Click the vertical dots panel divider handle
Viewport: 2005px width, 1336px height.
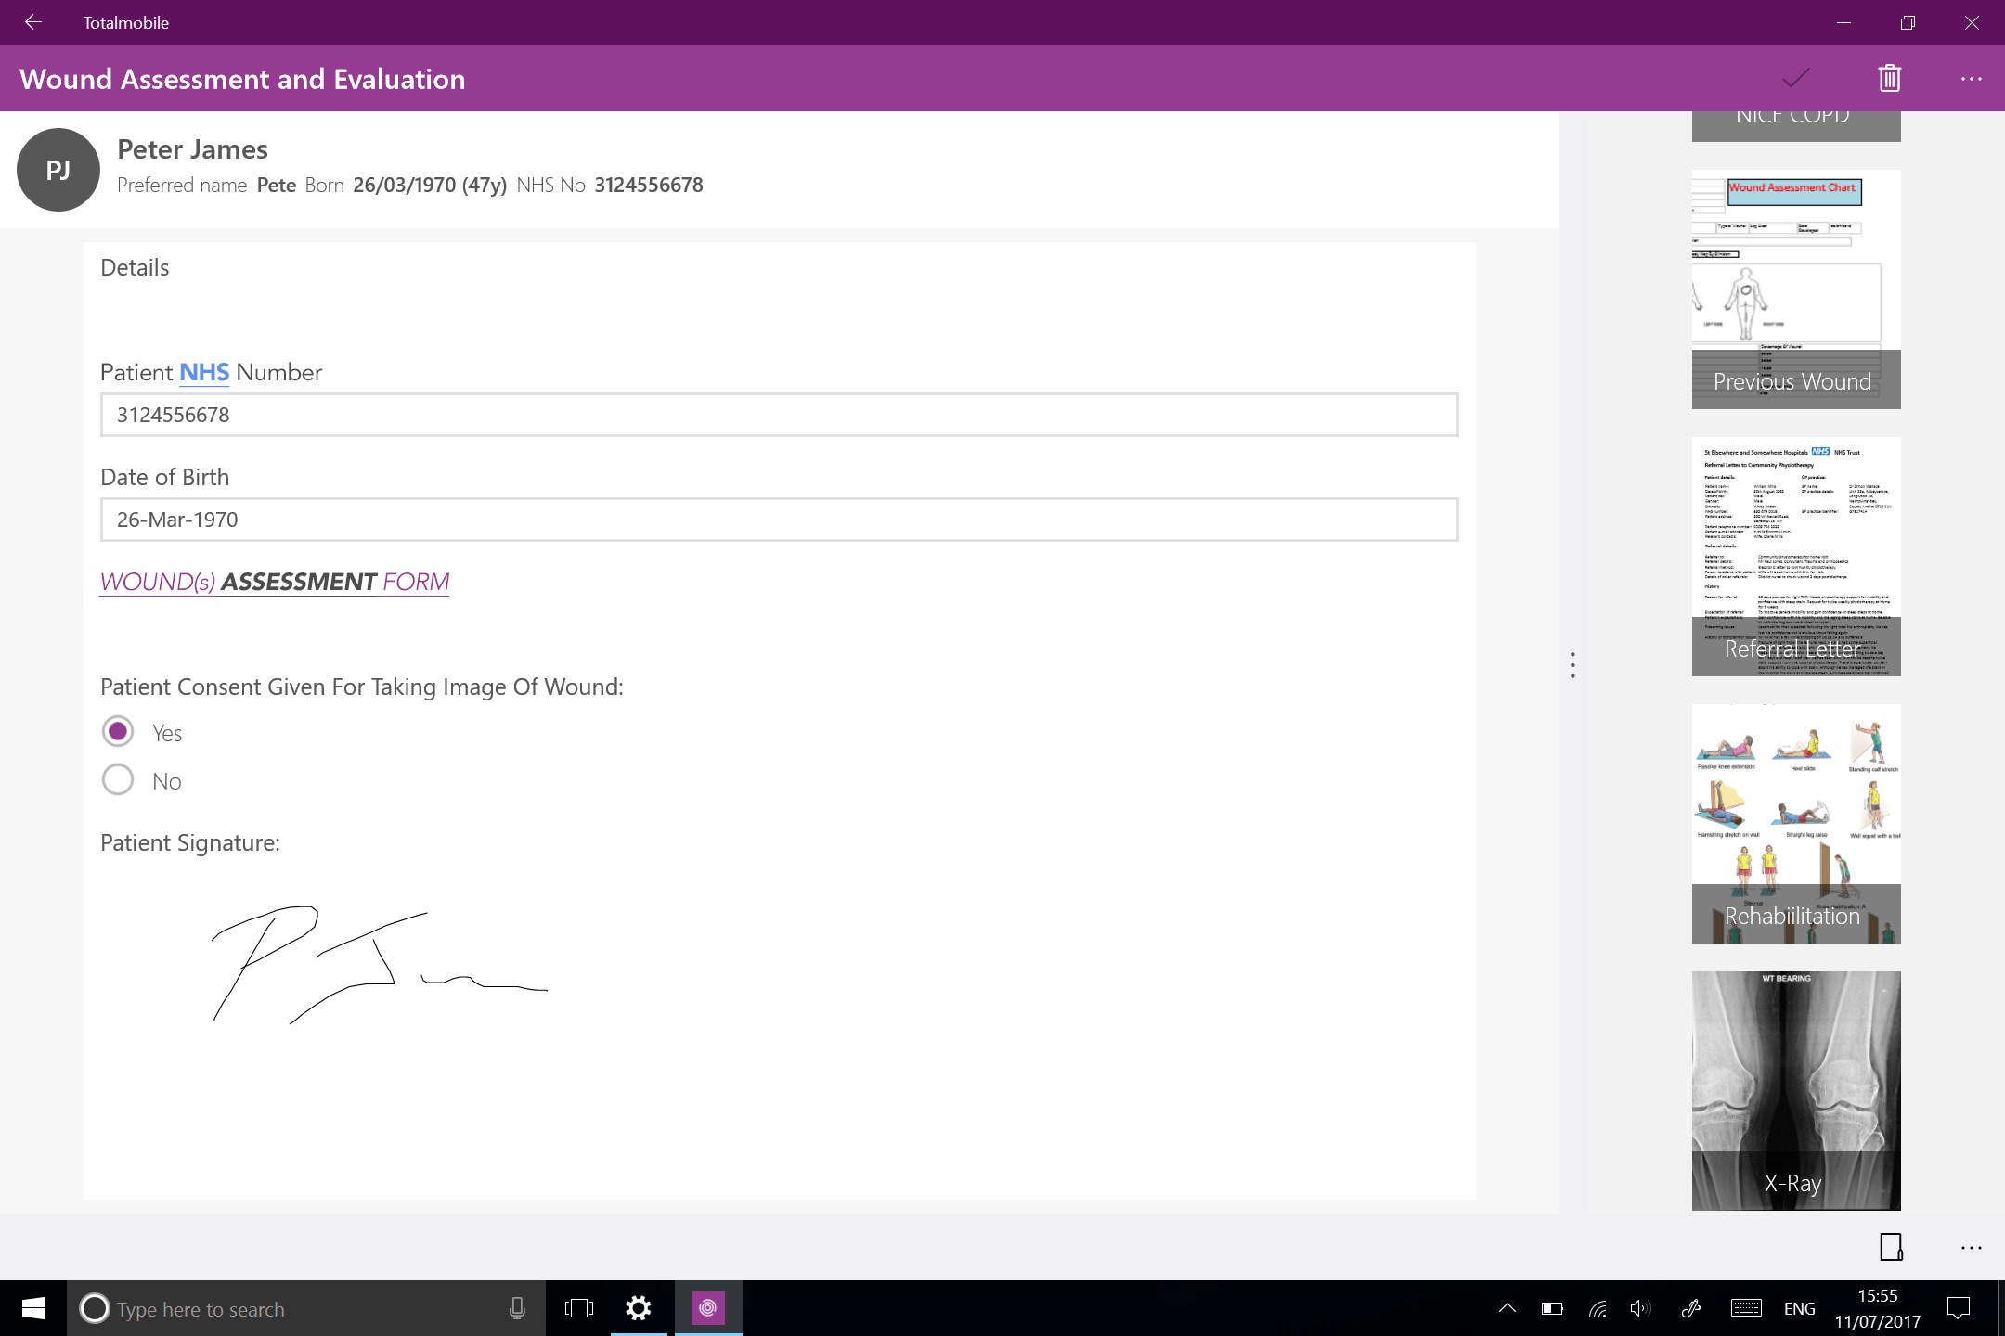pos(1572,664)
